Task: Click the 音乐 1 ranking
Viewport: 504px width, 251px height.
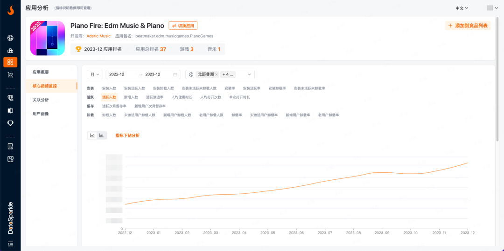Action: [x=214, y=49]
